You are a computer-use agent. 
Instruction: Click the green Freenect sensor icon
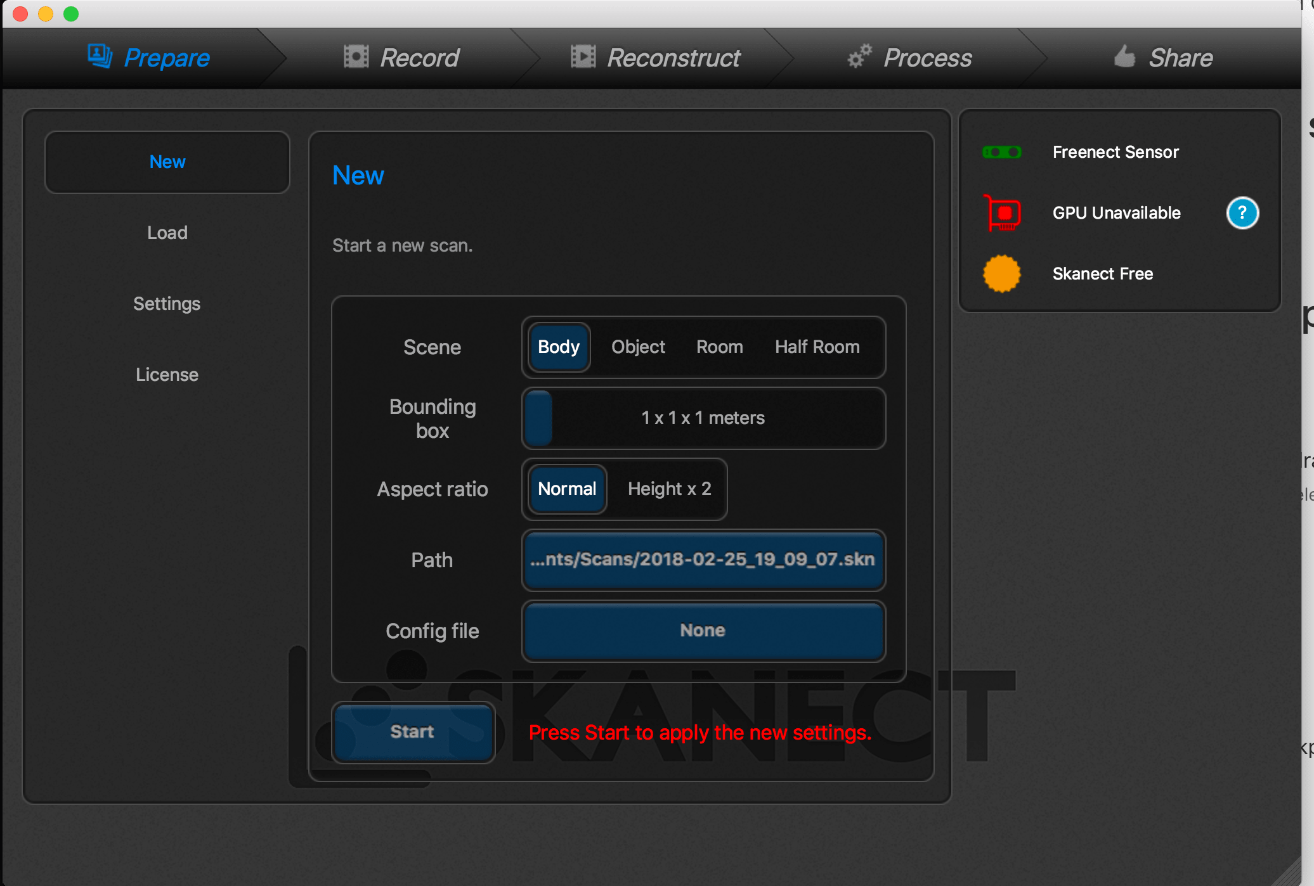[x=1002, y=152]
